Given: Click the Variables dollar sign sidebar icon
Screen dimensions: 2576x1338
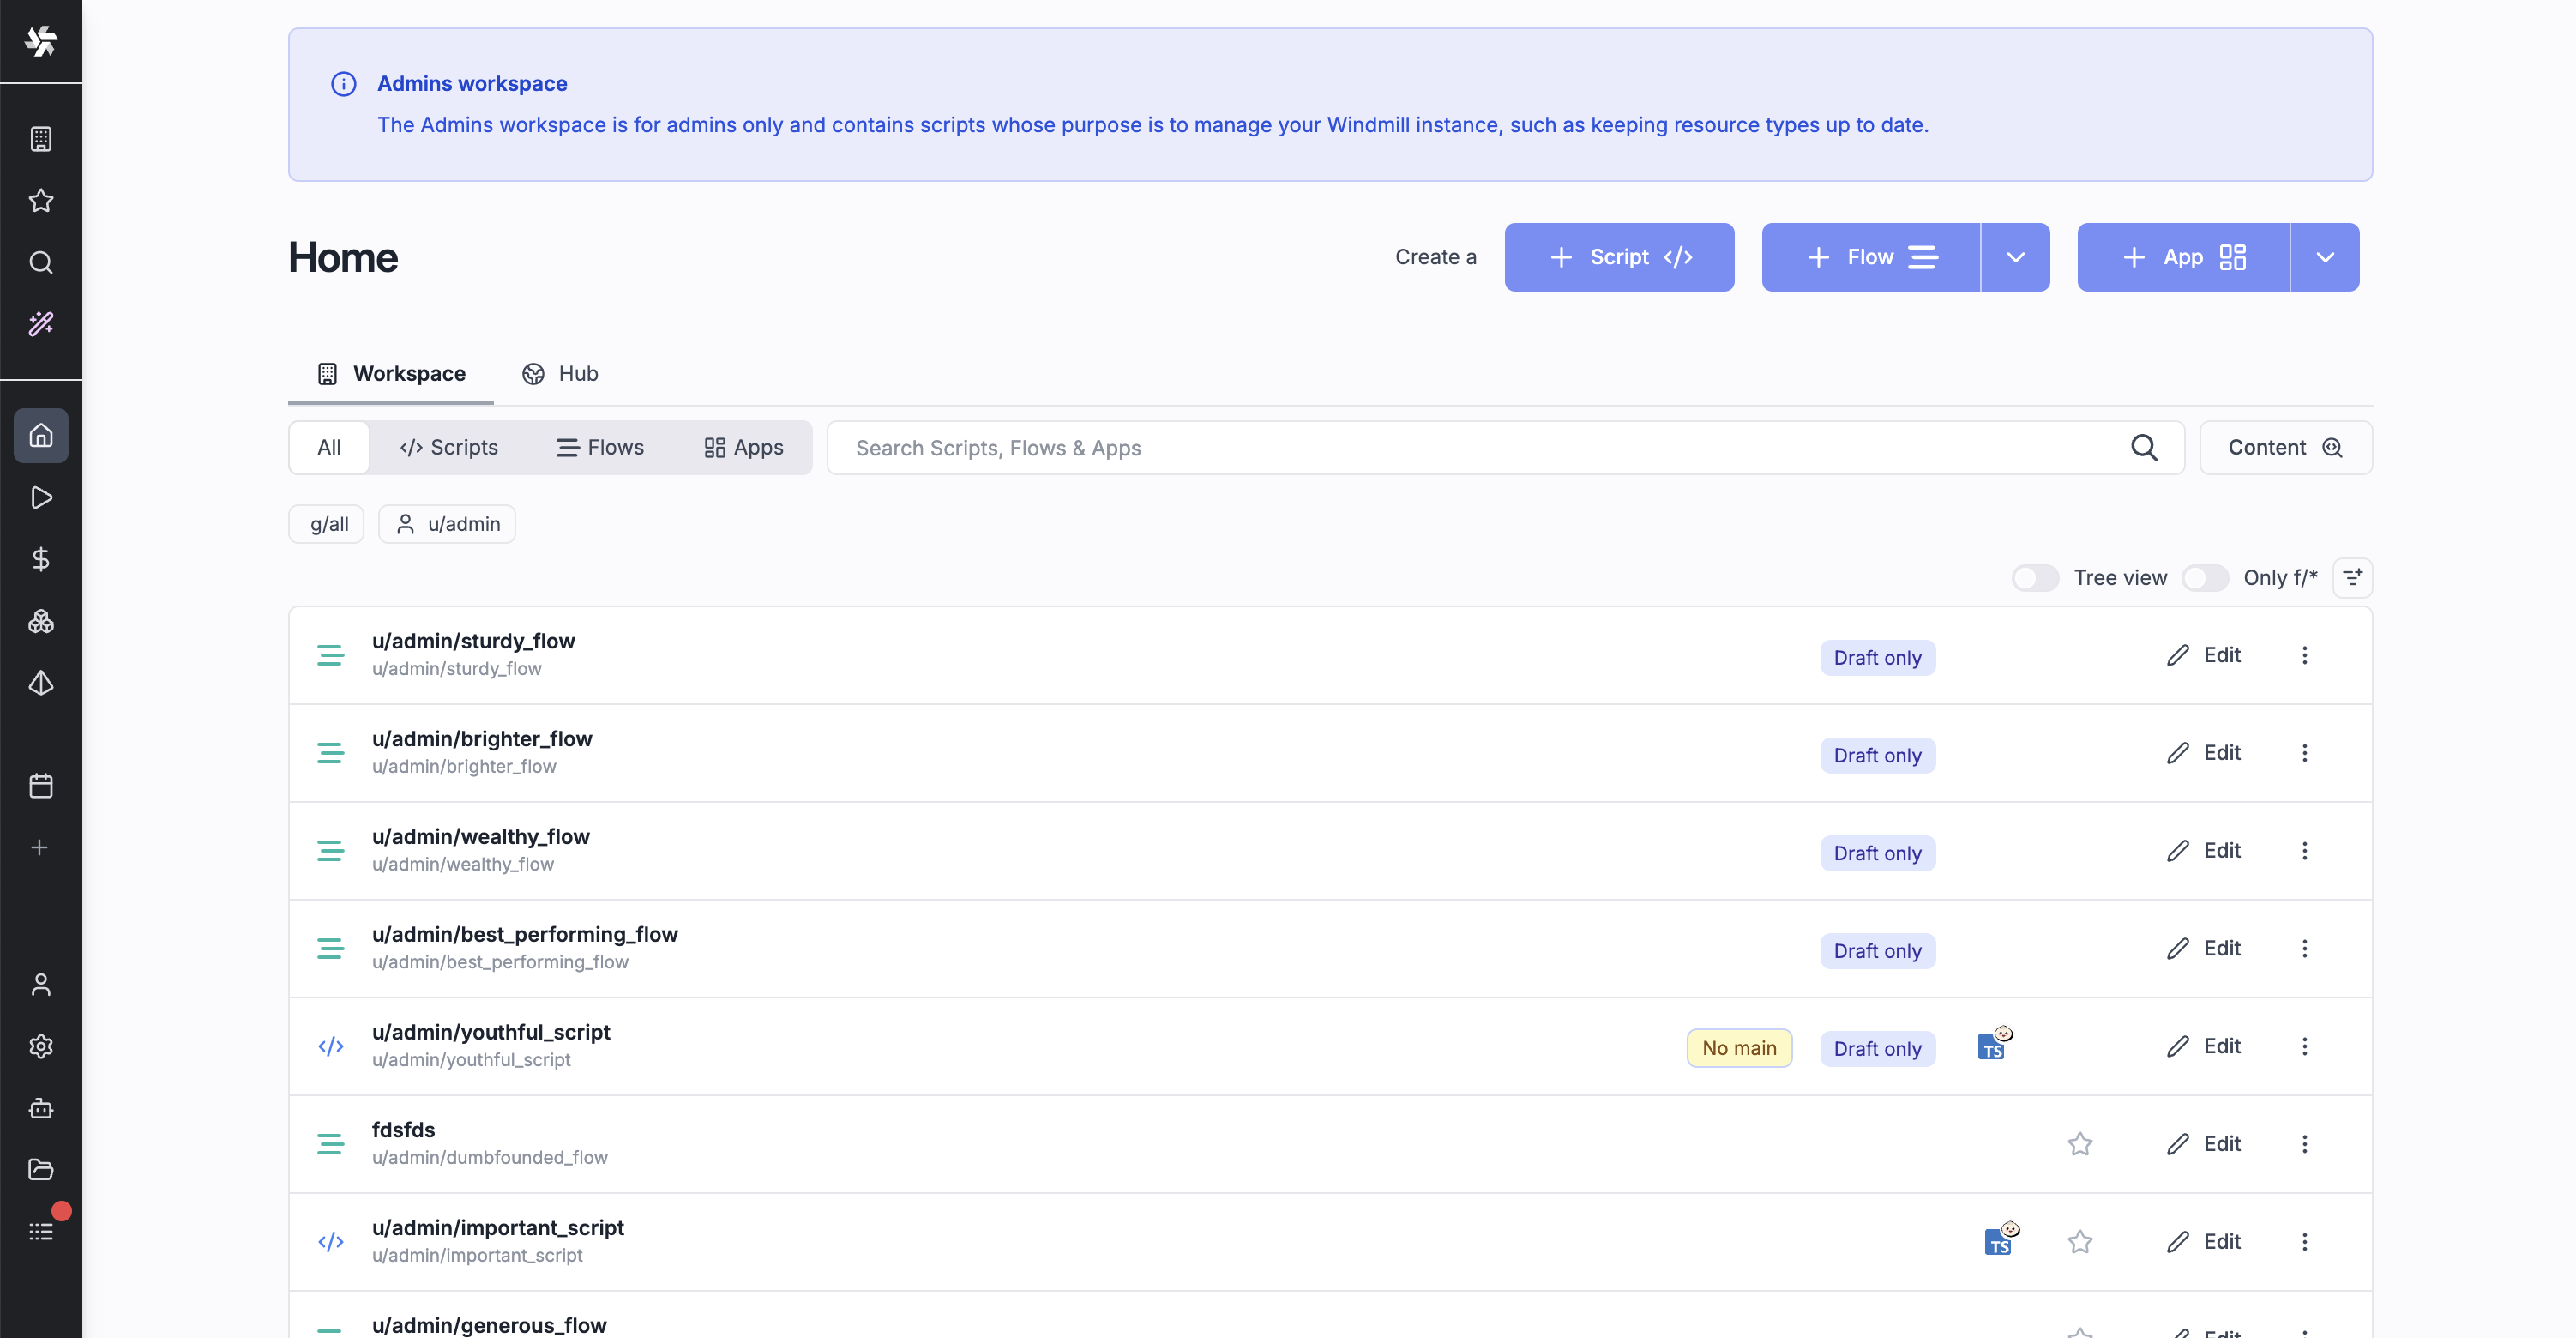Looking at the screenshot, I should point(41,559).
